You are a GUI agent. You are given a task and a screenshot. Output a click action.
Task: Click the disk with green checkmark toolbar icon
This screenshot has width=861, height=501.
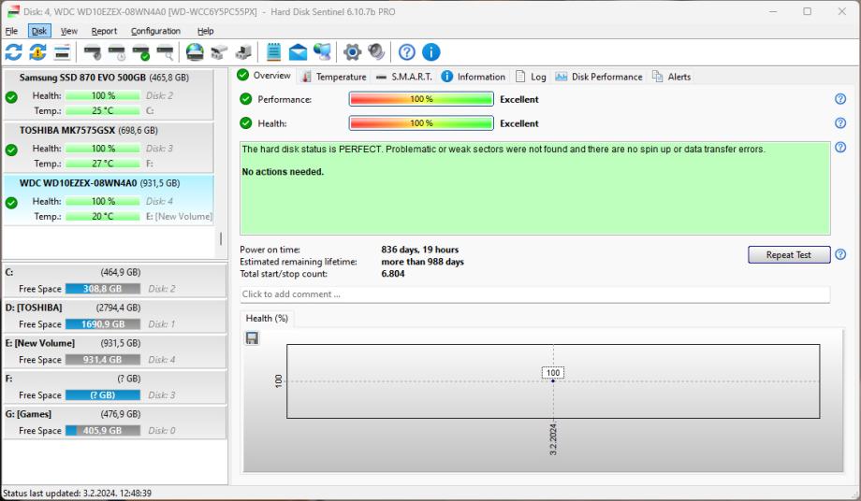[x=140, y=52]
